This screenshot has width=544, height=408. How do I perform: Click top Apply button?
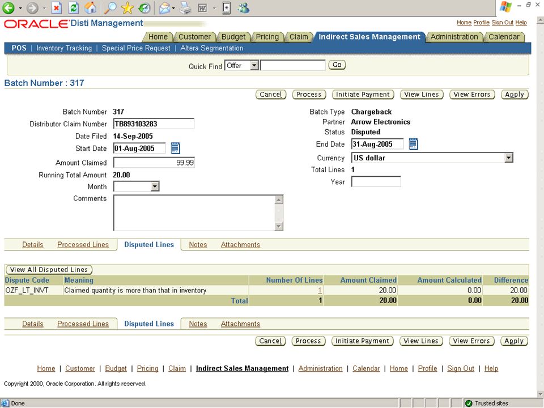tap(515, 95)
